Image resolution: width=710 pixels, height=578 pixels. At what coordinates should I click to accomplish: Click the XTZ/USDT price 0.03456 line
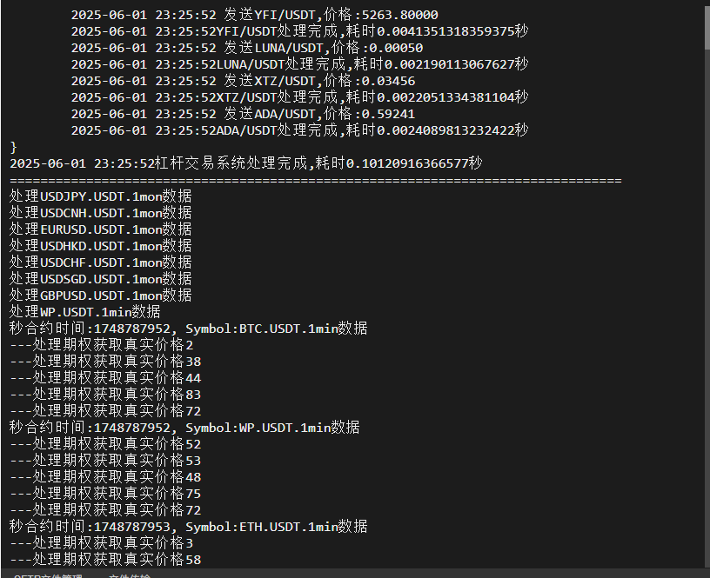243,81
